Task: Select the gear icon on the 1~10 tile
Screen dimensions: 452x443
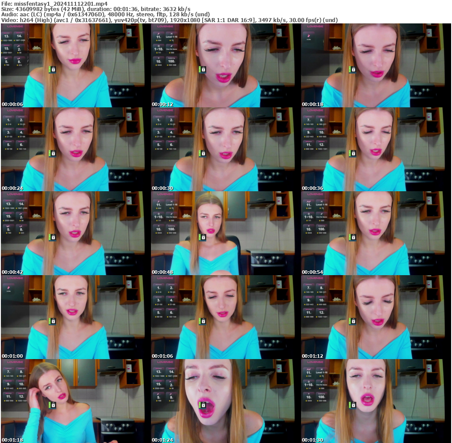Action: (159, 46)
